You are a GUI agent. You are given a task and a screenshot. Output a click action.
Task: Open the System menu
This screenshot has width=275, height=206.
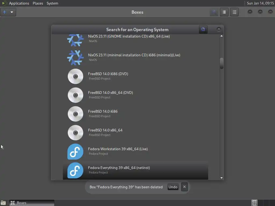click(52, 3)
